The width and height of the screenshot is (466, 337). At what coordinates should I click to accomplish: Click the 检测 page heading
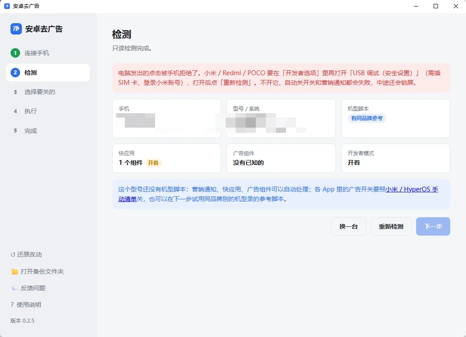coord(122,35)
